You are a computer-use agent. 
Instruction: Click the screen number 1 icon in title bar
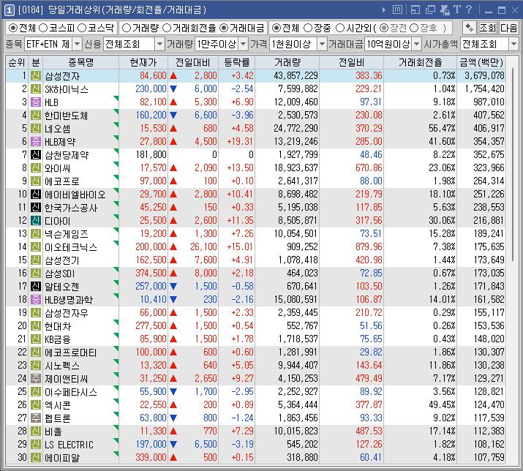(x=9, y=10)
